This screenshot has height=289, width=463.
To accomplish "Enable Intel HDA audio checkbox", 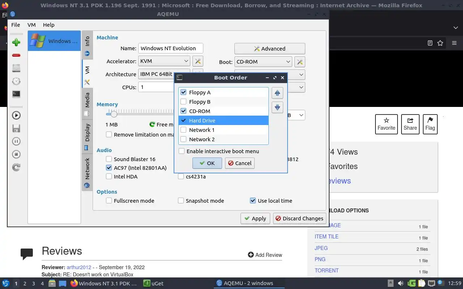I will [x=109, y=176].
